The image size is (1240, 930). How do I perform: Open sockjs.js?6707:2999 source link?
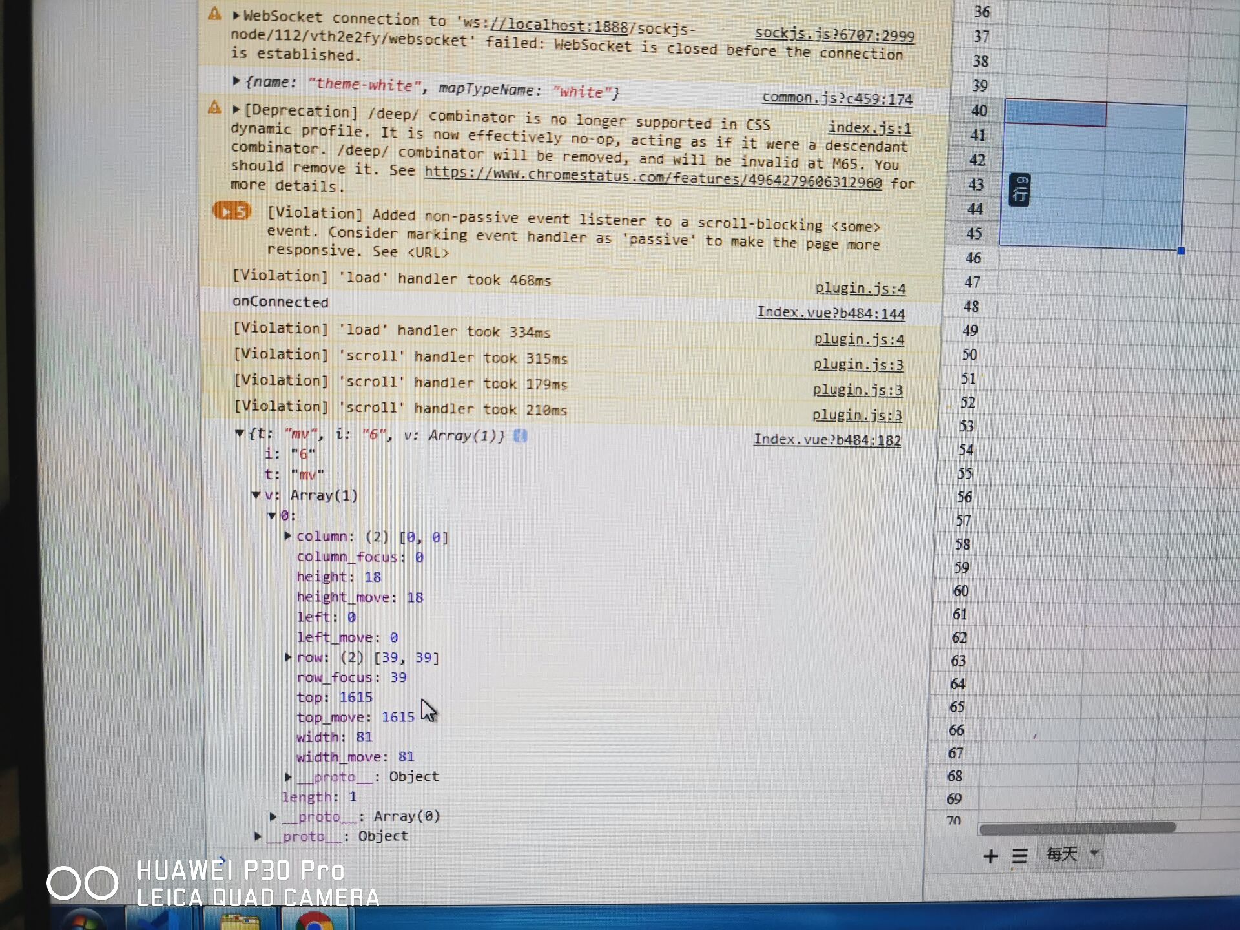[834, 34]
